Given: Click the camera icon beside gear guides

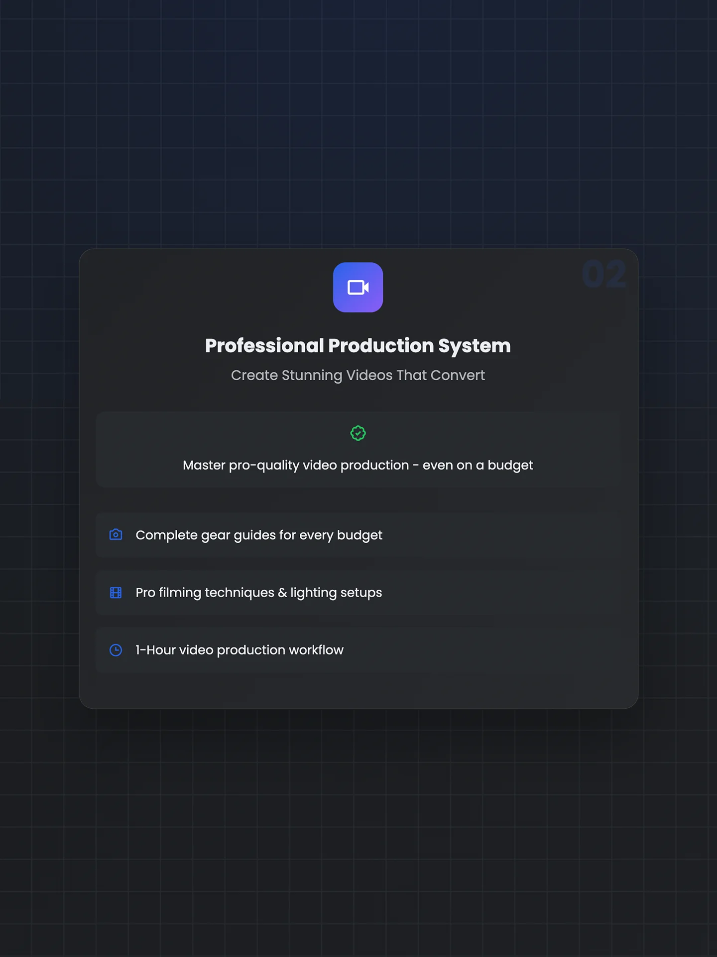Looking at the screenshot, I should pos(116,534).
